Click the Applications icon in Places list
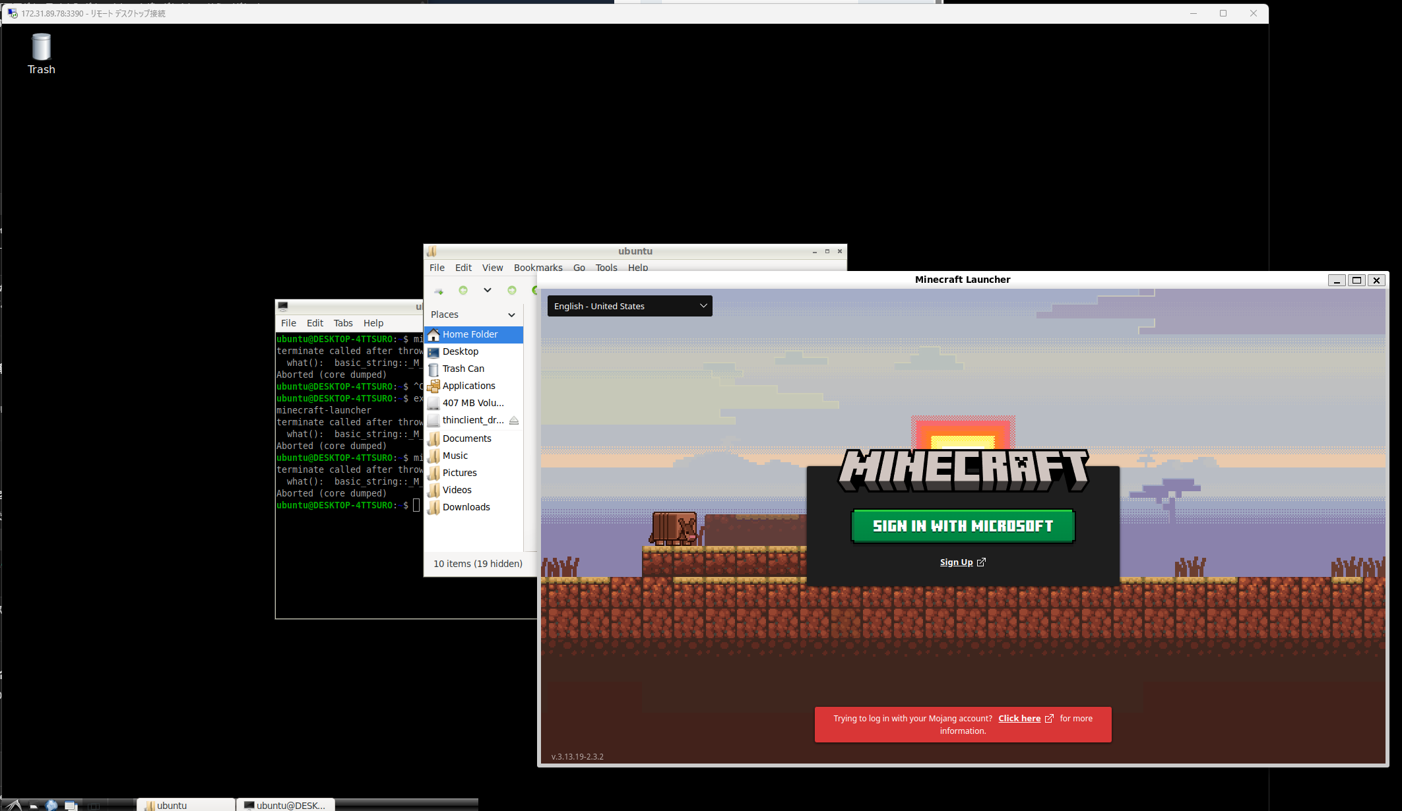The width and height of the screenshot is (1402, 811). click(433, 386)
